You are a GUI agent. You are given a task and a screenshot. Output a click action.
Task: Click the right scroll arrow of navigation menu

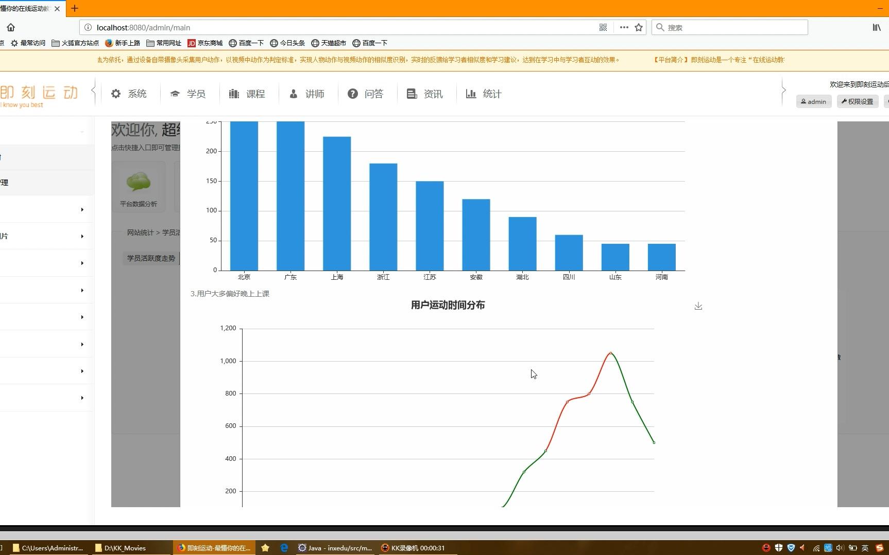pos(783,91)
